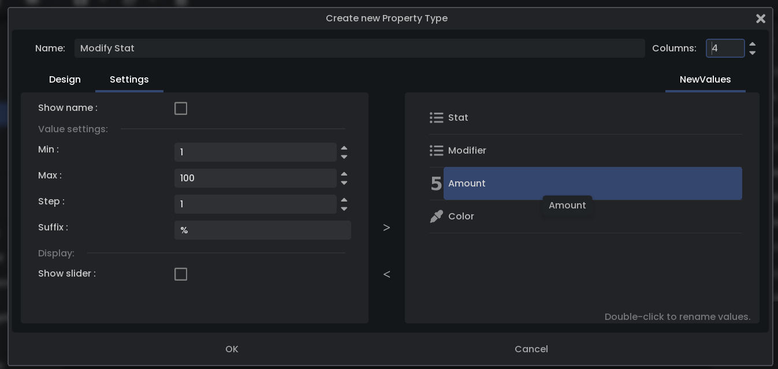Image resolution: width=778 pixels, height=369 pixels.
Task: Decrement the Max value
Action: pyautogui.click(x=344, y=183)
